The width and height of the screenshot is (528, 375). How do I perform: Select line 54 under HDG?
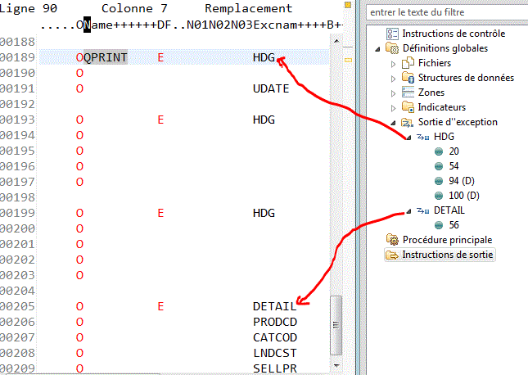click(x=454, y=166)
